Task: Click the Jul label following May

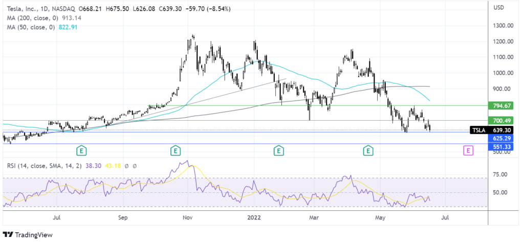Action: coord(445,218)
